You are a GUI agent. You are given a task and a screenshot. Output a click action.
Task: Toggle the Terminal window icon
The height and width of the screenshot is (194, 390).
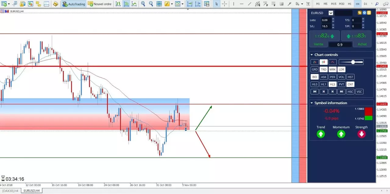click(46, 4)
